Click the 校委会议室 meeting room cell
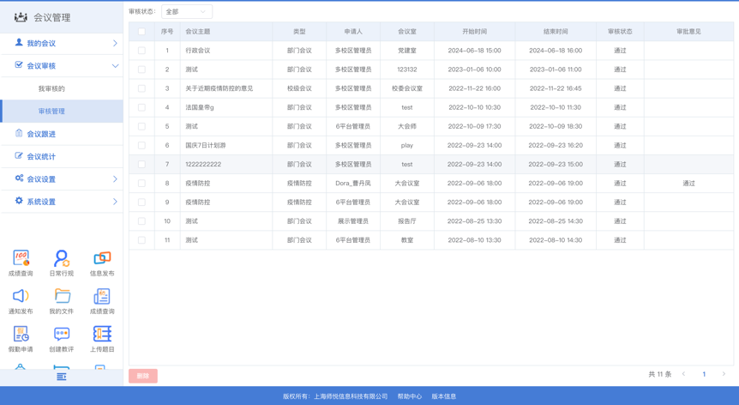Screen dimensions: 739x405 point(407,88)
